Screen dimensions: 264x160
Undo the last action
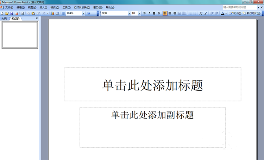point(44,13)
